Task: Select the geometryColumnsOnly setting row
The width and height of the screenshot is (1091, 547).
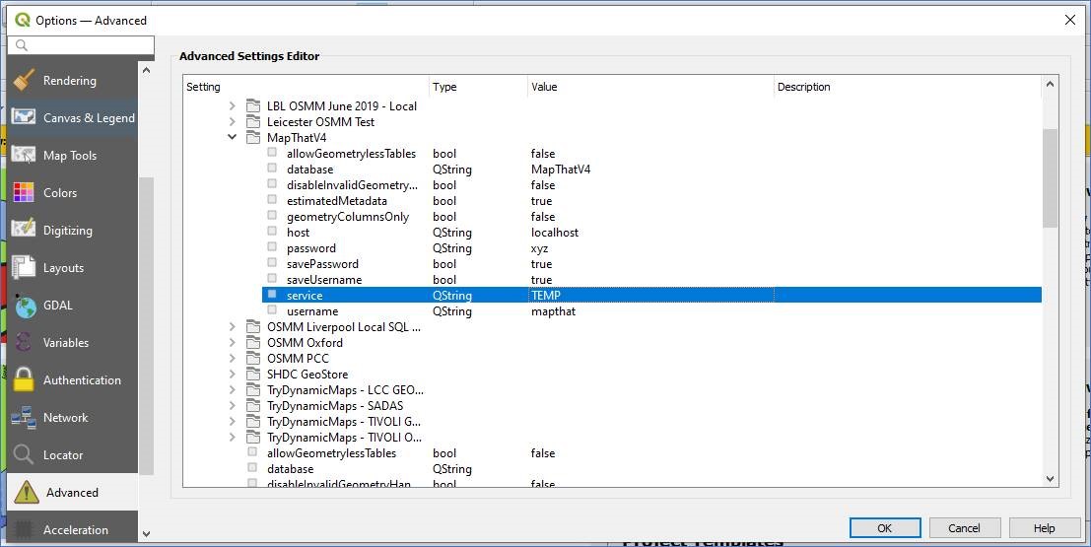Action: point(652,217)
